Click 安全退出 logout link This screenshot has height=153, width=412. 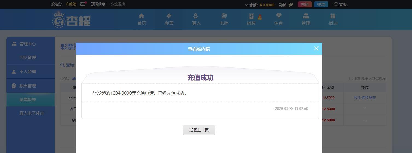118,4
